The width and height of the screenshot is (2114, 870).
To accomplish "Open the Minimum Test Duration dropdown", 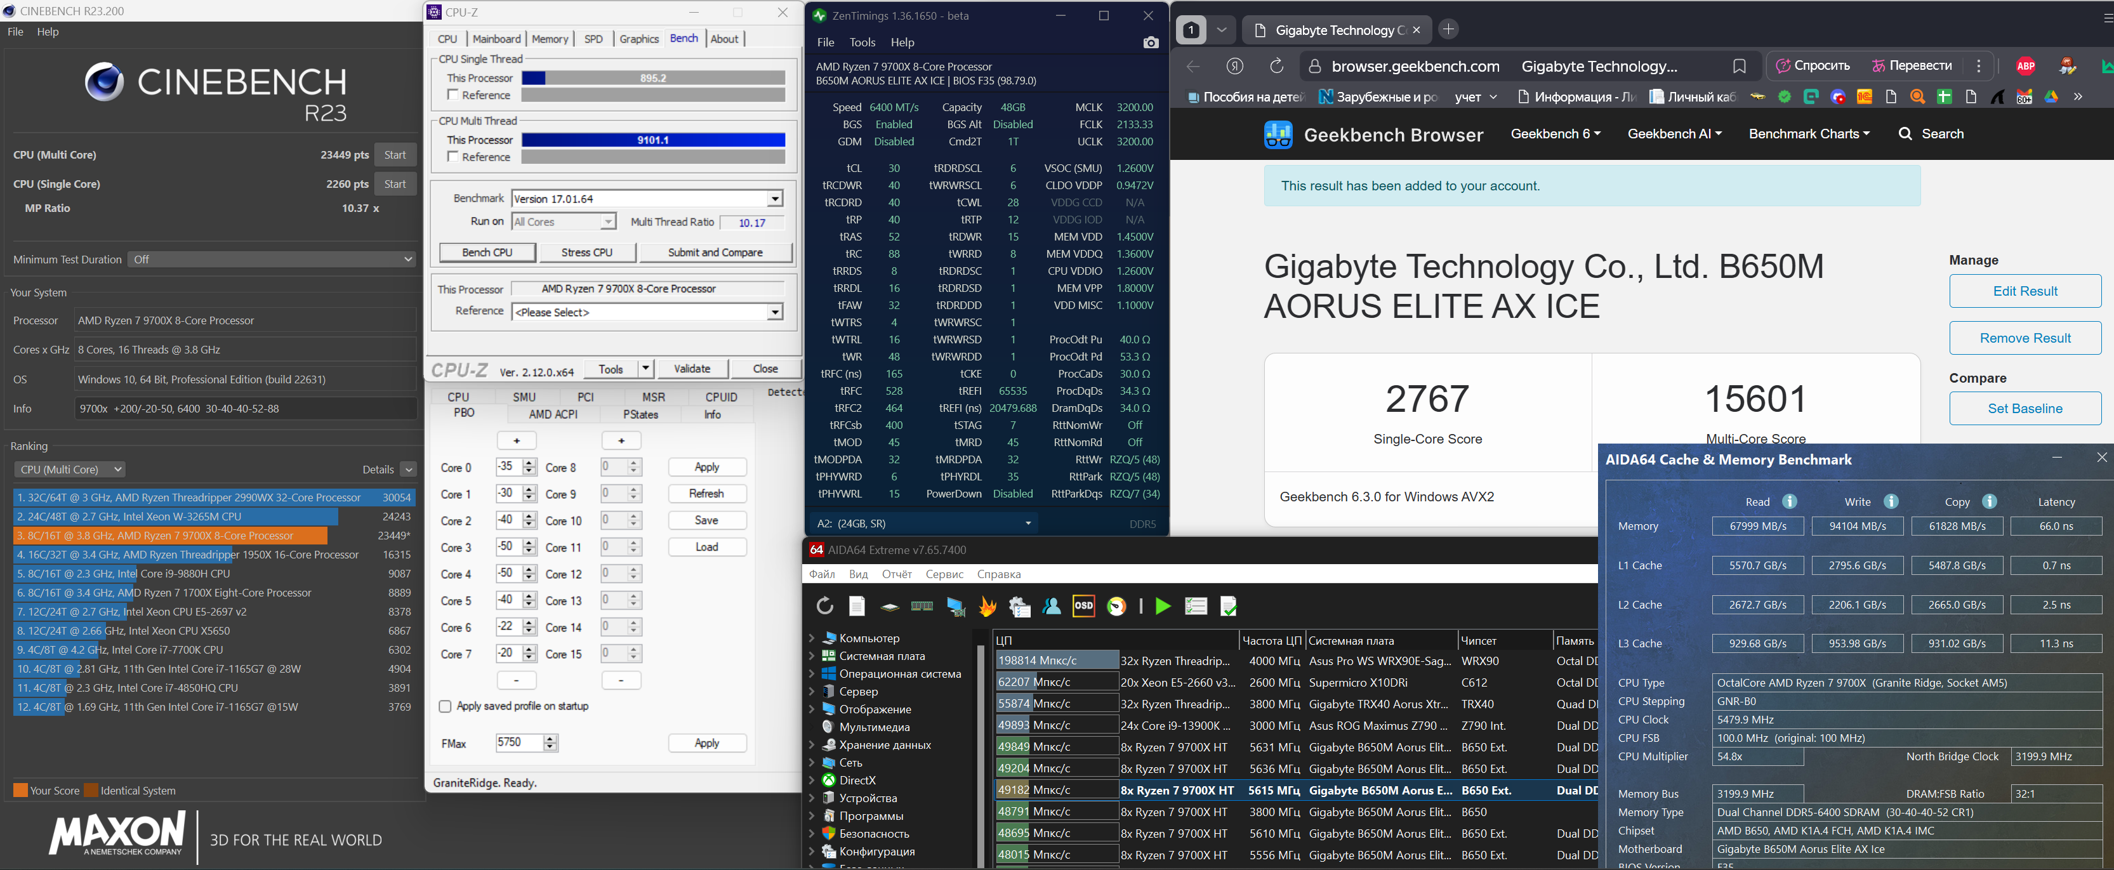I will [x=271, y=260].
